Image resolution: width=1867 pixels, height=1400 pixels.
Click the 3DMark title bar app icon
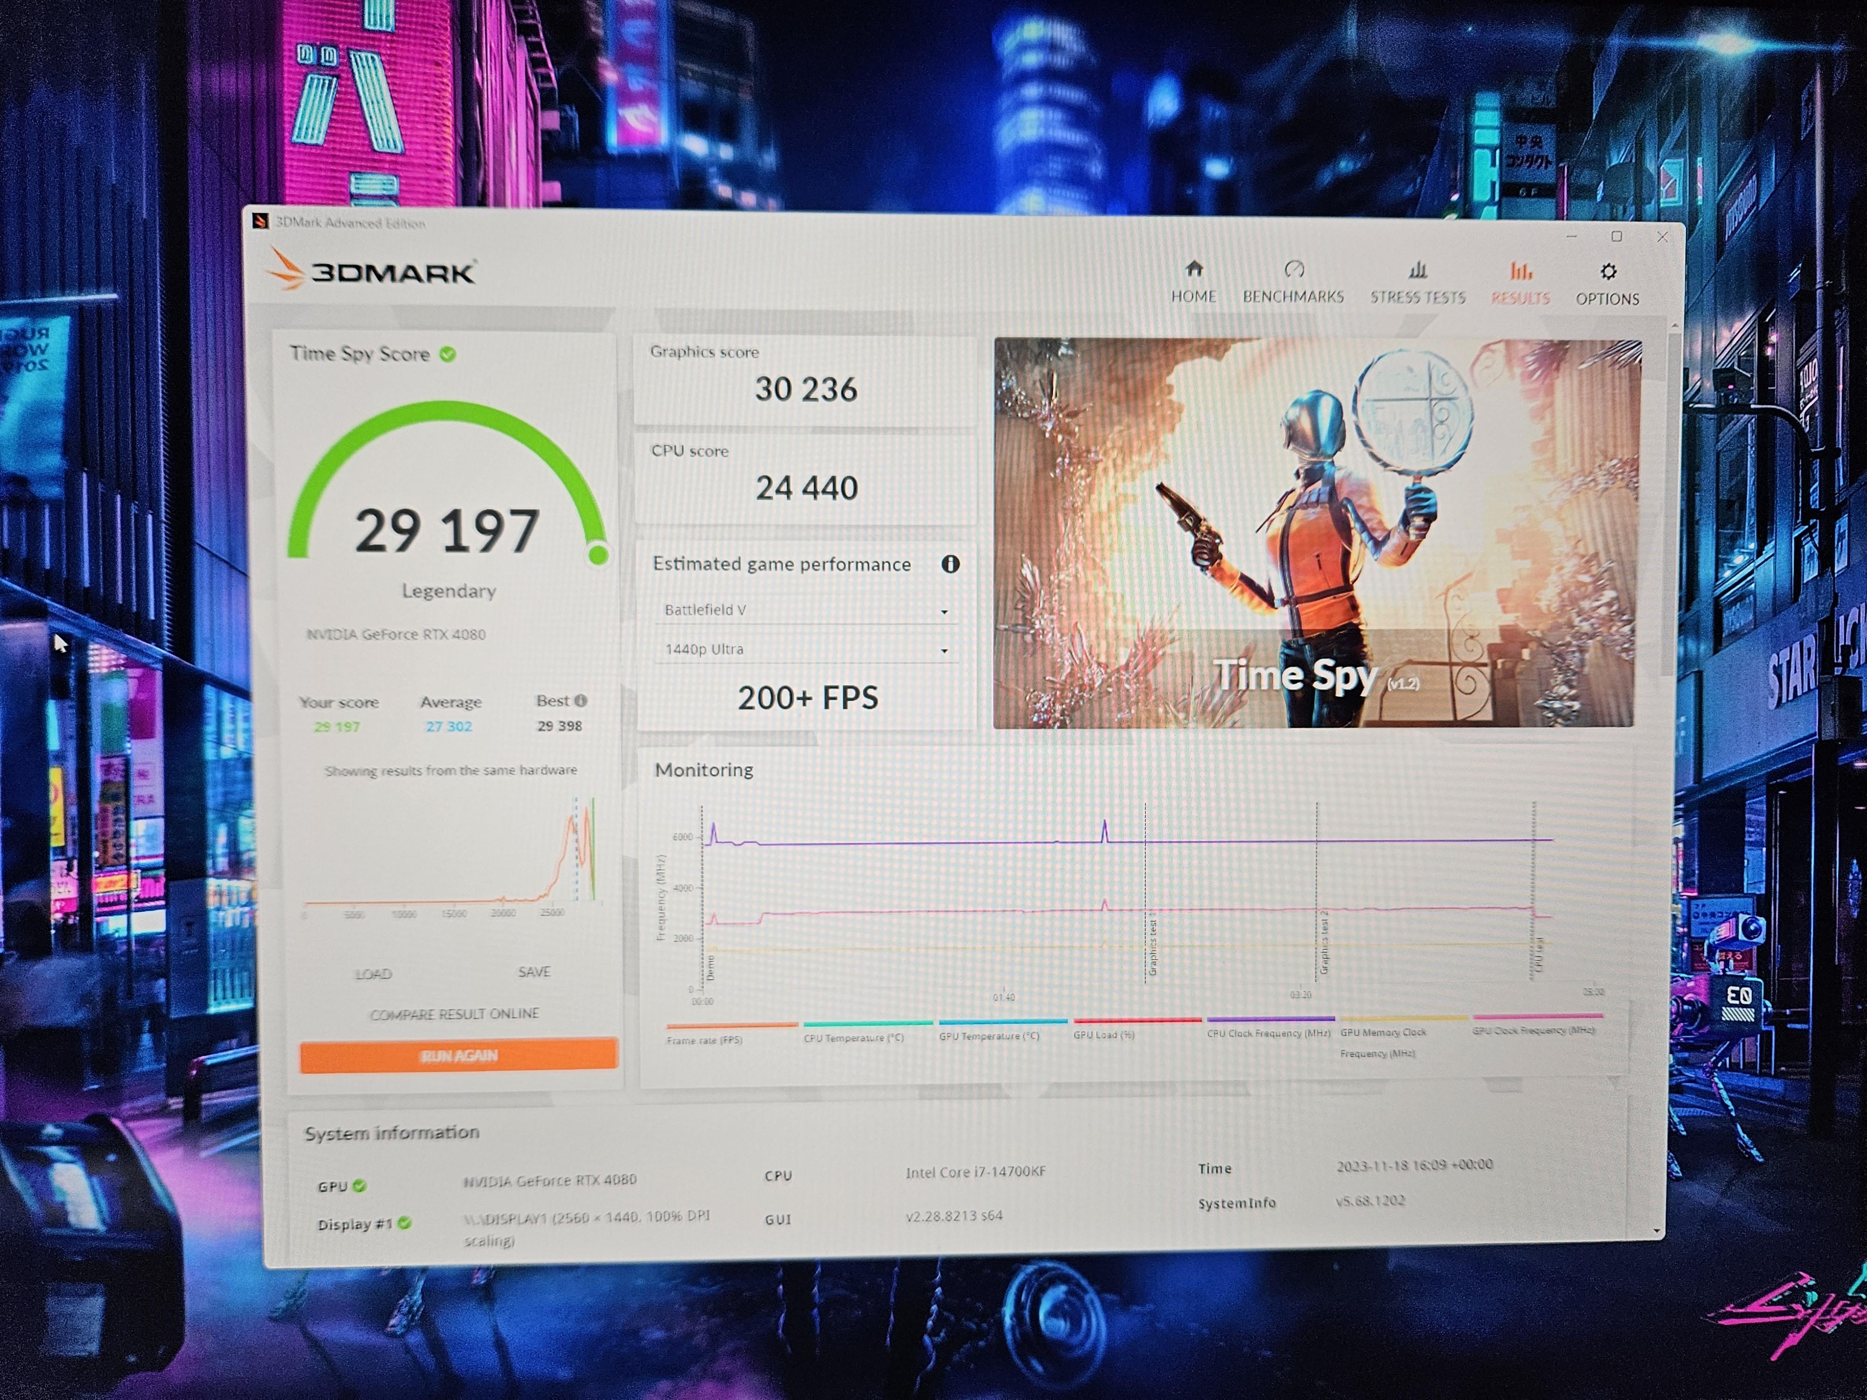[260, 221]
